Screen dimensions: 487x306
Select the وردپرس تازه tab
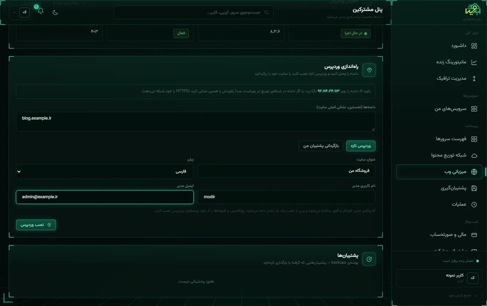(361, 146)
